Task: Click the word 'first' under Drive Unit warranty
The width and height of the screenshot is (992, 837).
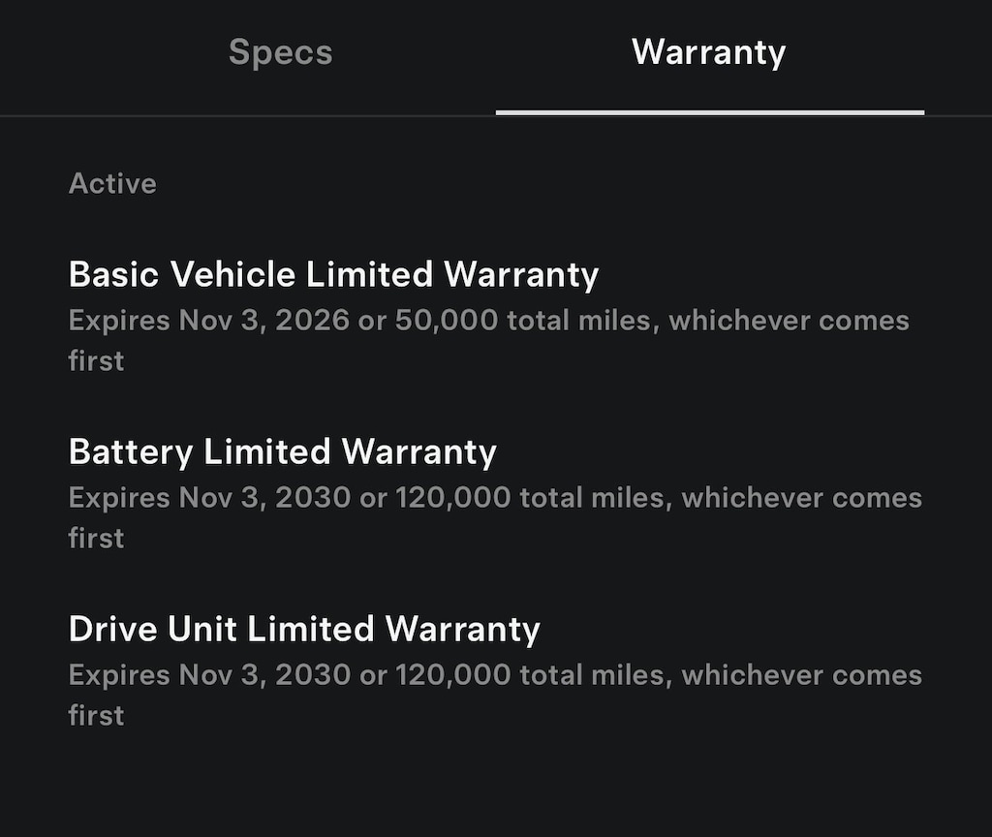Action: coord(96,716)
